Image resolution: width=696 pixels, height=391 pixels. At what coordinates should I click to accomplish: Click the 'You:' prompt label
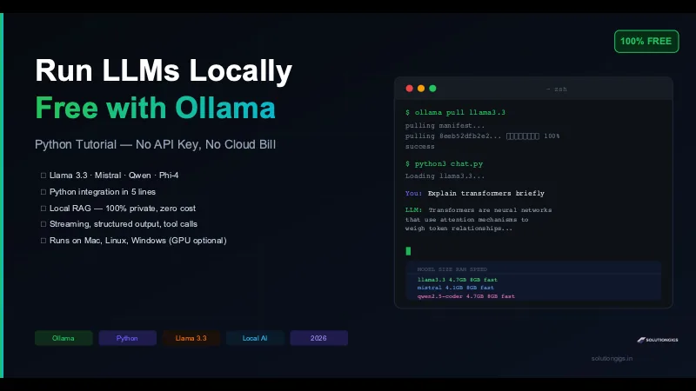413,193
